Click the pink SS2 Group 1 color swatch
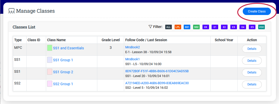Image resolution: width=279 pixels, height=104 pixels. pyautogui.click(x=50, y=84)
